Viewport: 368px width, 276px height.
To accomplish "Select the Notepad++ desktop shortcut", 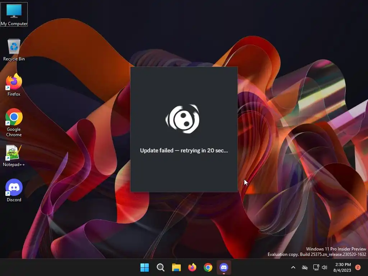I will coord(14,155).
